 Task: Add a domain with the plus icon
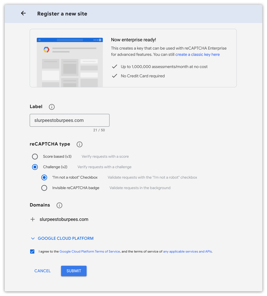coord(33,219)
